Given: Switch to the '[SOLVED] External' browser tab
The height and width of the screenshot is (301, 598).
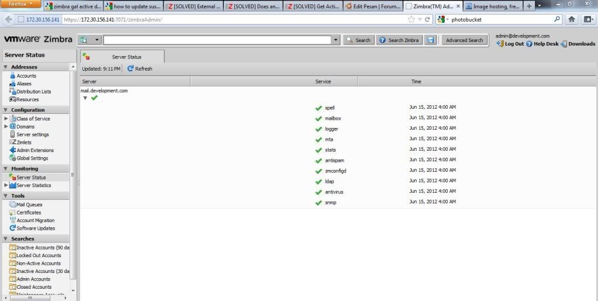Looking at the screenshot, I should (193, 6).
